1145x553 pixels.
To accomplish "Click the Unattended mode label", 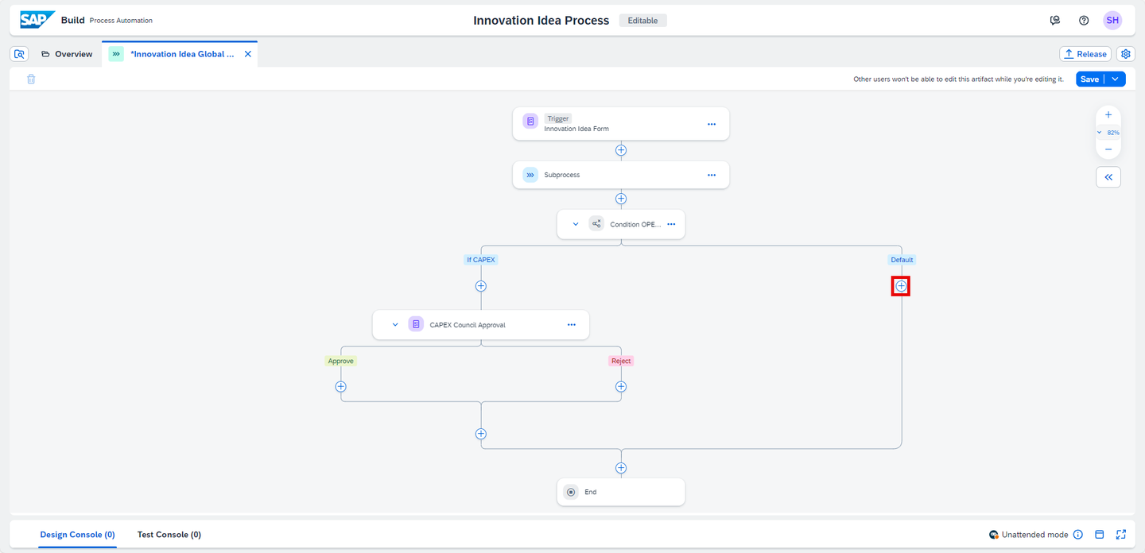I will (x=1034, y=535).
